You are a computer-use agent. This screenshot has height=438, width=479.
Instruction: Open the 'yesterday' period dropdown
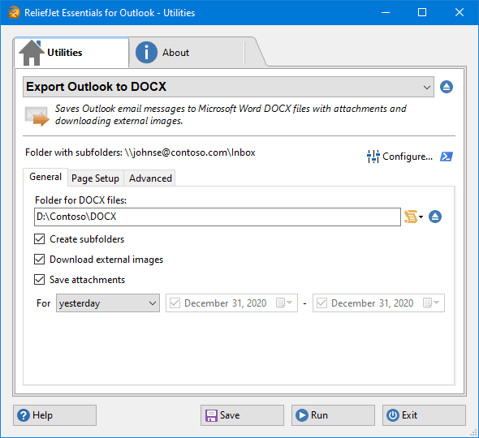107,303
